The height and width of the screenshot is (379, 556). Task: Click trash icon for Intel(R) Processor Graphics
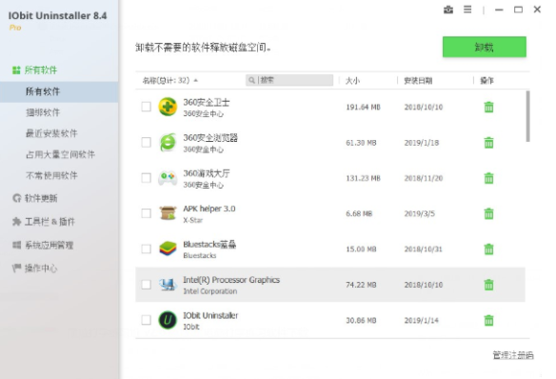pos(488,285)
